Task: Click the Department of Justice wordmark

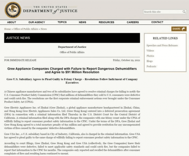Action: [50, 10]
